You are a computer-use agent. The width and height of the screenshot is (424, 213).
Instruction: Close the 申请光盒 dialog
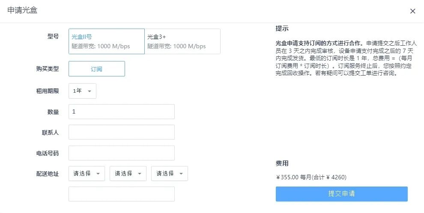click(412, 11)
